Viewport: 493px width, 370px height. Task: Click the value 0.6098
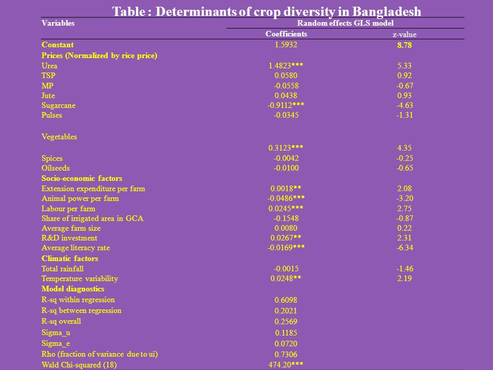point(286,300)
